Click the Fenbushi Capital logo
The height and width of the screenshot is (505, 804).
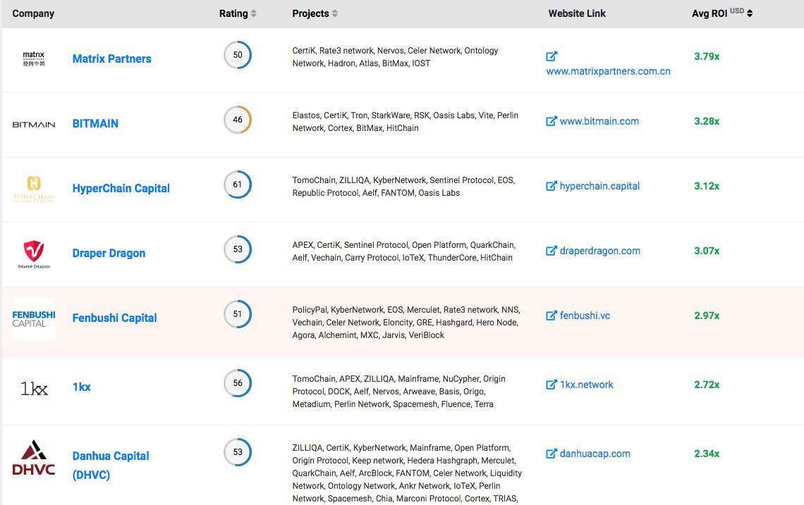tap(34, 318)
